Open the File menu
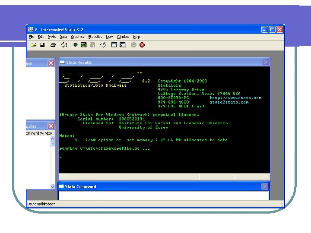311x233 pixels. click(32, 37)
